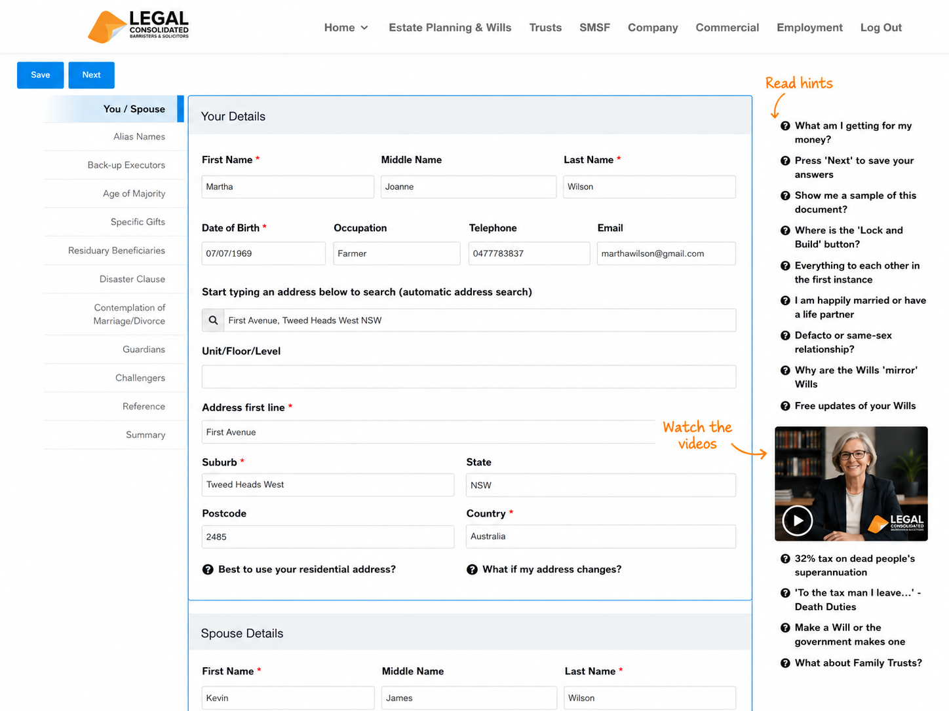Click the Date of Birth field
This screenshot has height=711, width=949.
click(x=263, y=253)
